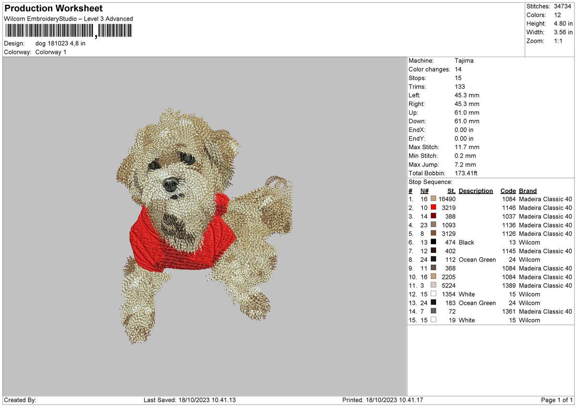Click the 'Brand' column header
This screenshot has height=407, width=577.
[x=527, y=191]
